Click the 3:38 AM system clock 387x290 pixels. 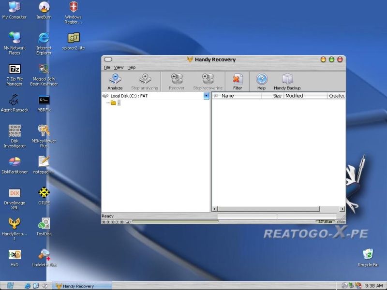pos(374,286)
